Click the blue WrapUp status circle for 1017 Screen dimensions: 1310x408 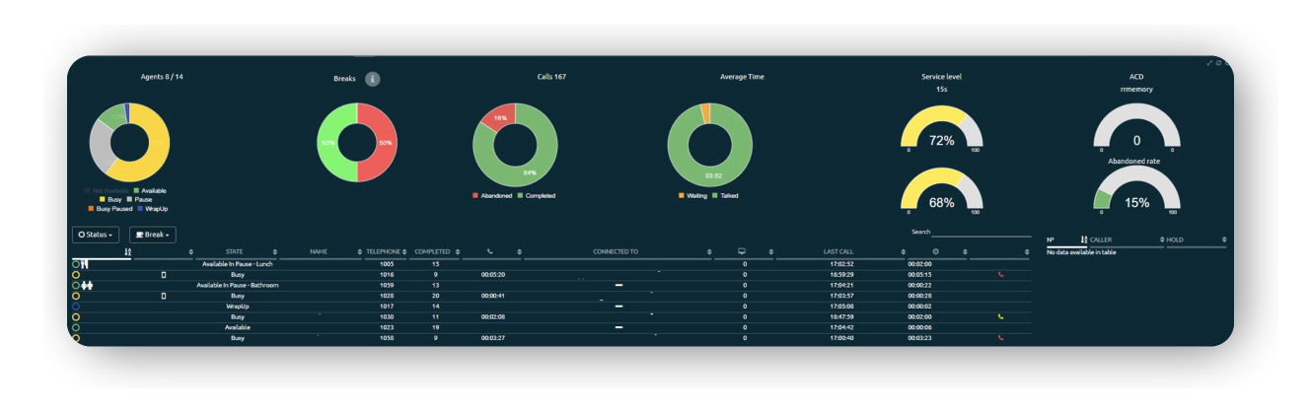76,306
